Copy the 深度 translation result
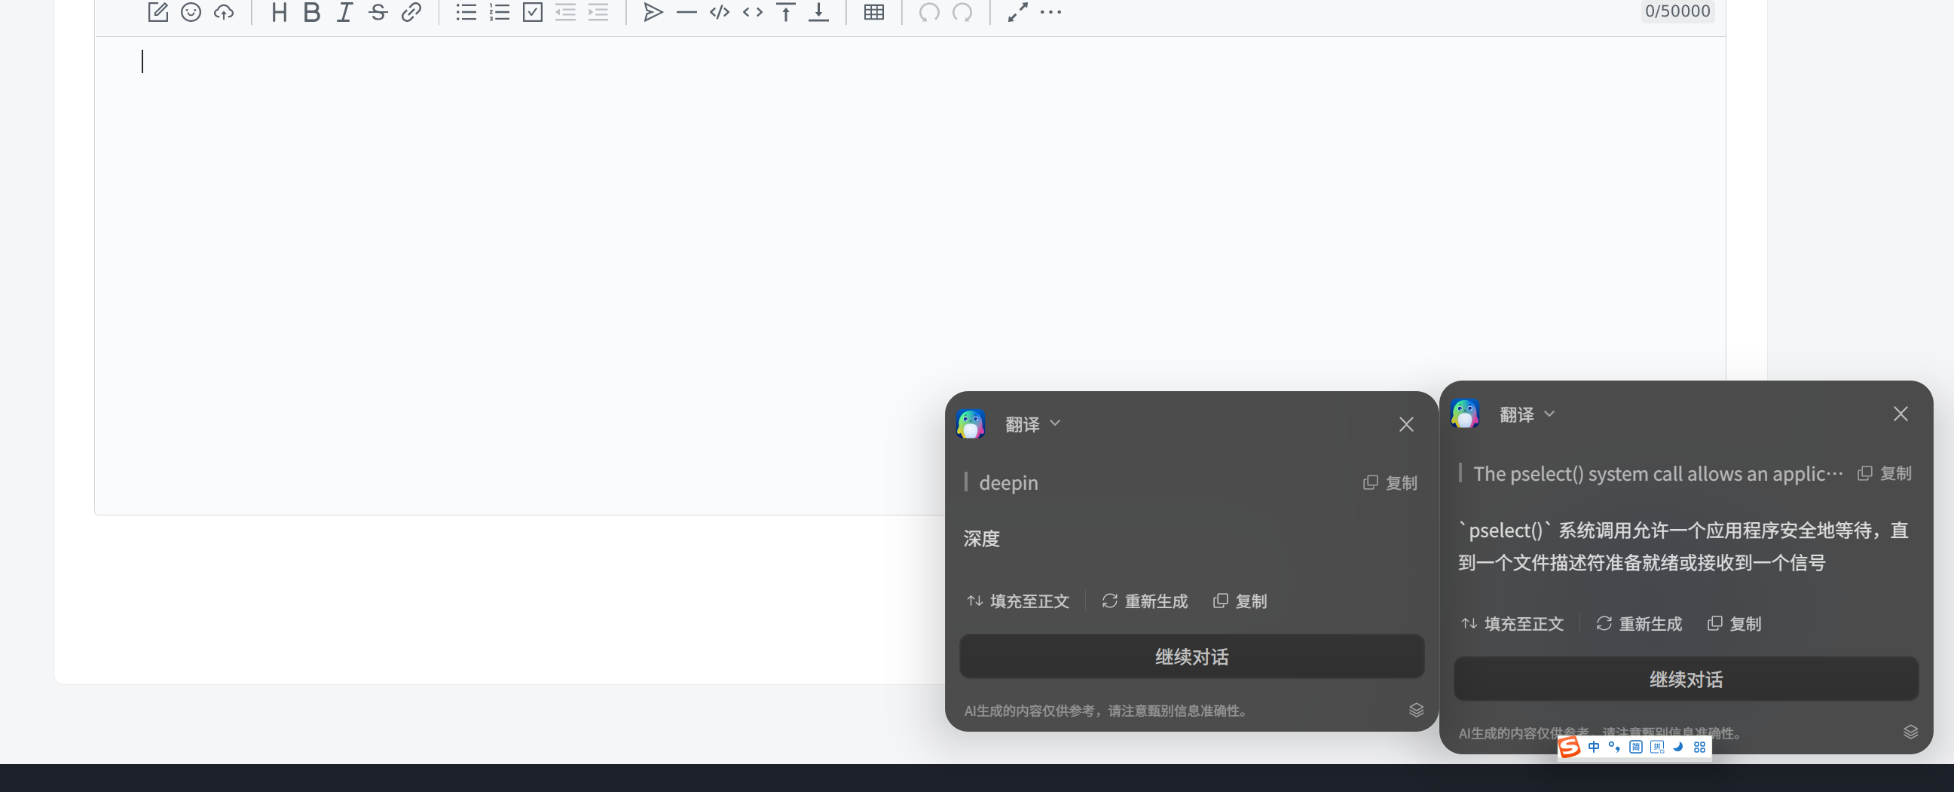1954x792 pixels. coord(1240,601)
